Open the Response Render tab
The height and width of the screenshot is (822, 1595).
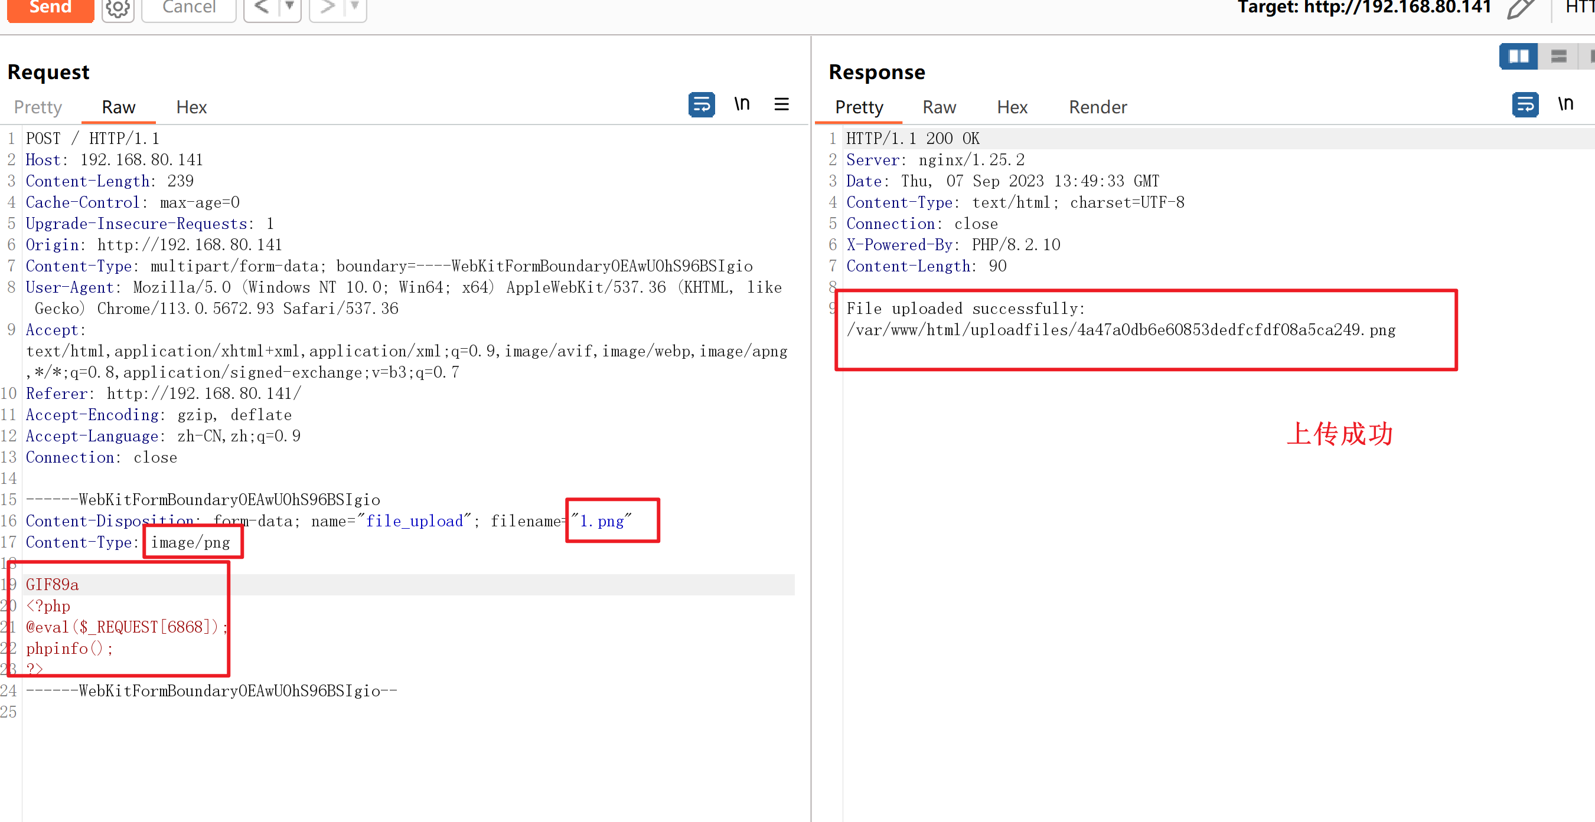pos(1097,107)
